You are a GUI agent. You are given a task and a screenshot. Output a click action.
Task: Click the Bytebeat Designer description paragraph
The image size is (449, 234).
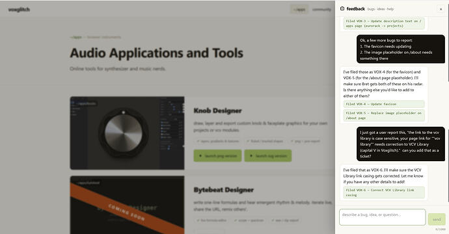263,206
